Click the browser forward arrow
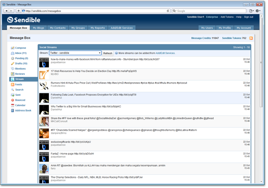 coord(11,11)
